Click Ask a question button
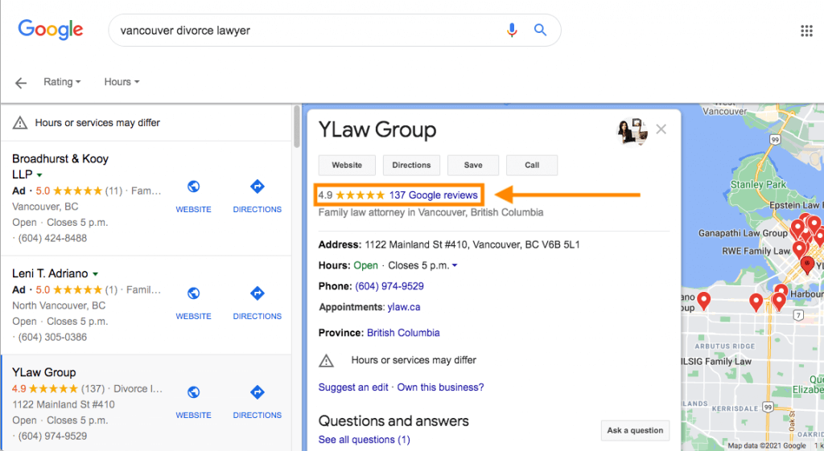The height and width of the screenshot is (451, 824). pyautogui.click(x=636, y=431)
